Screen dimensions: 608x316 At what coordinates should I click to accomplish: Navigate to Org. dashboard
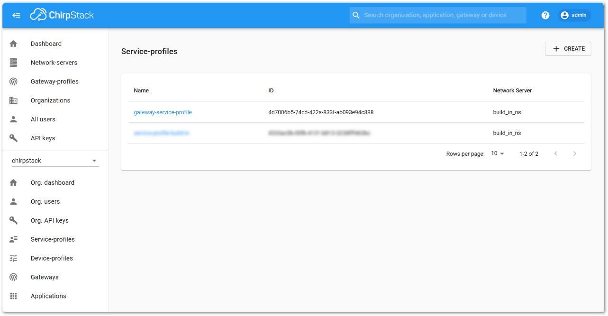pyautogui.click(x=53, y=182)
